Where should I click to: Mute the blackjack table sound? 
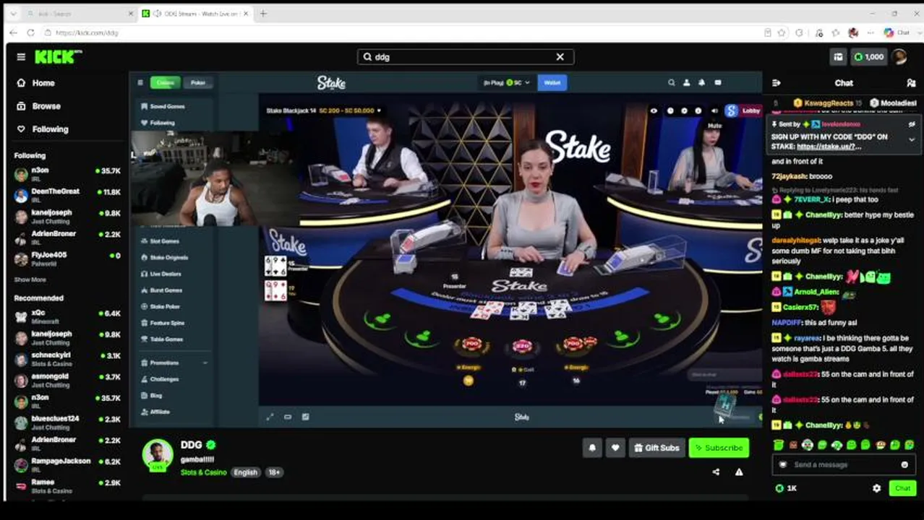click(715, 110)
